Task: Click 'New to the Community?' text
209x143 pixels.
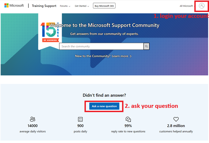Action: coord(93,56)
